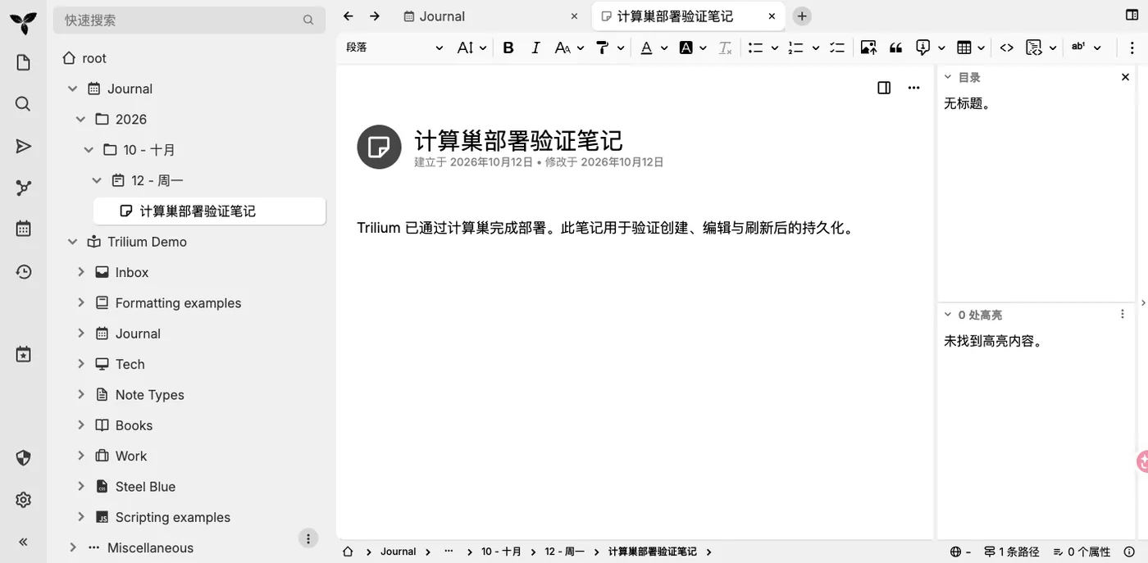Click the protected session shield icon
Screen dimensions: 1148x563
coord(23,458)
